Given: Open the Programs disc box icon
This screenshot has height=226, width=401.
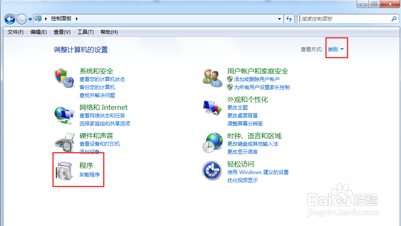Looking at the screenshot, I should (64, 171).
